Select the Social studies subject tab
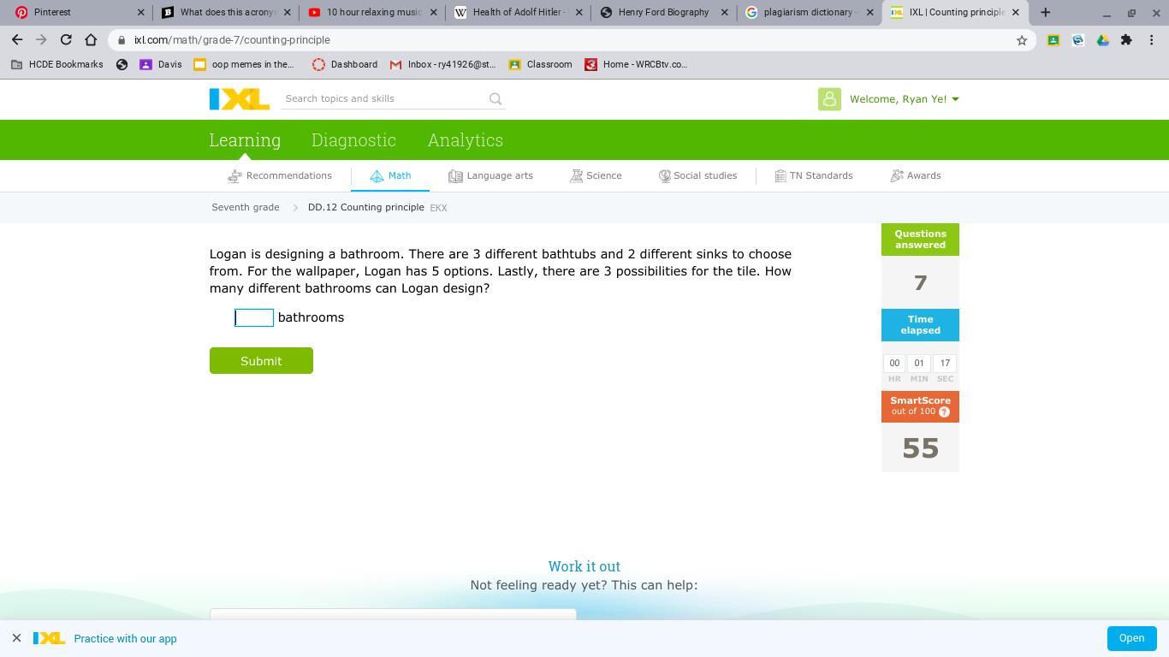The image size is (1169, 657). point(697,175)
